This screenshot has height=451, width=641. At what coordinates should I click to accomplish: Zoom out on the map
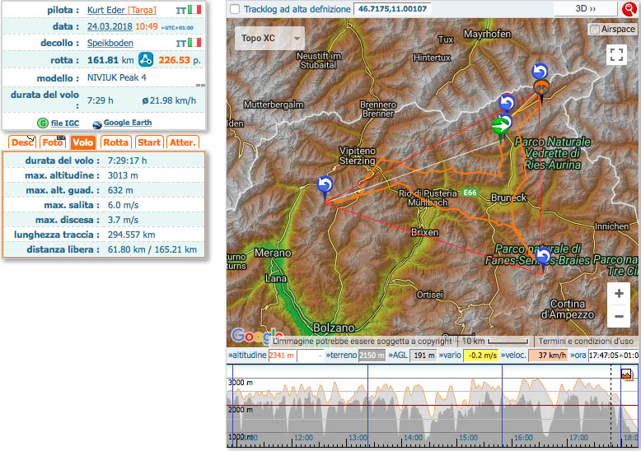(619, 317)
